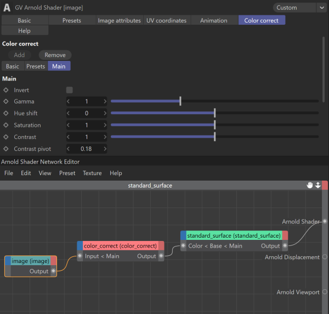
Task: Increase Hue shift with right arrow
Action: pyautogui.click(x=105, y=113)
